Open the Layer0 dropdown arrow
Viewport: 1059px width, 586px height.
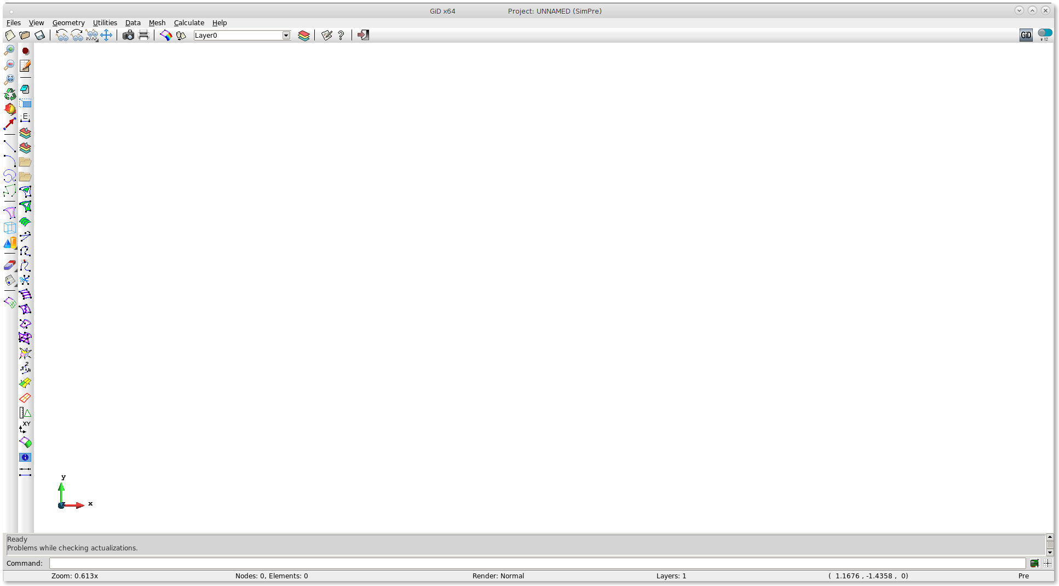(286, 35)
